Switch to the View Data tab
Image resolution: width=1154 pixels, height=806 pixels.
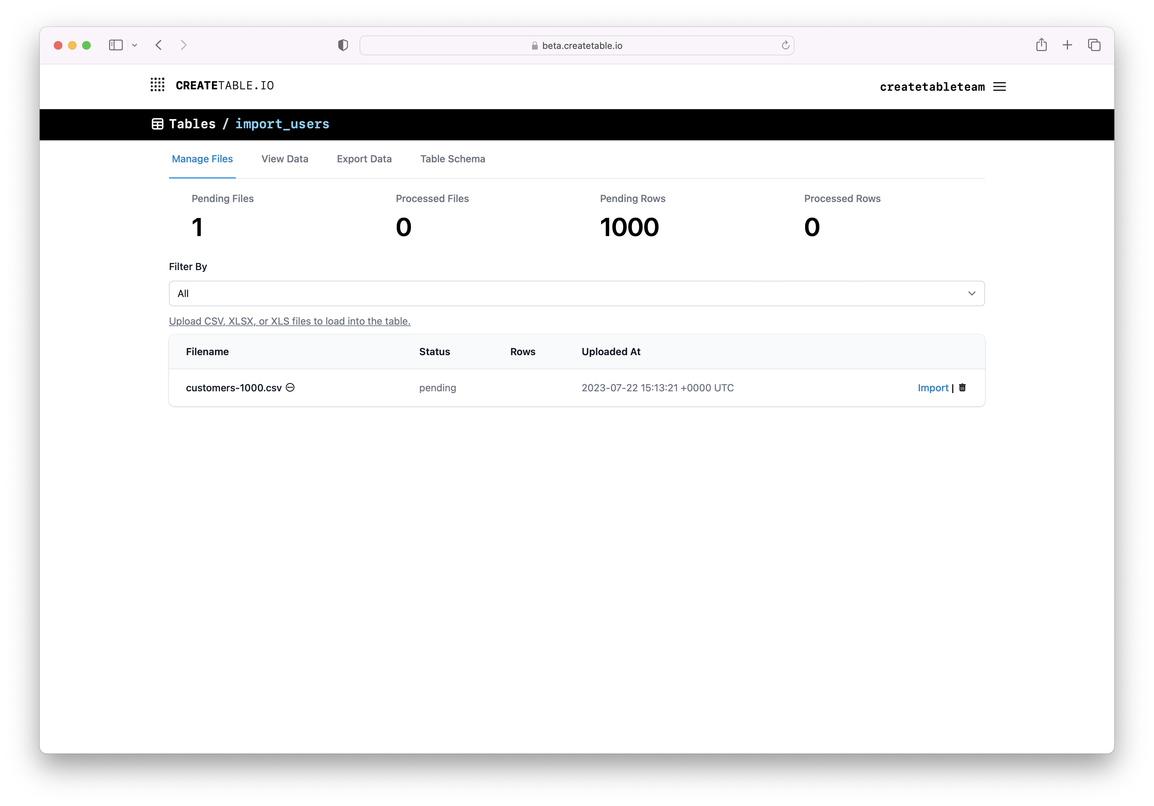[284, 159]
